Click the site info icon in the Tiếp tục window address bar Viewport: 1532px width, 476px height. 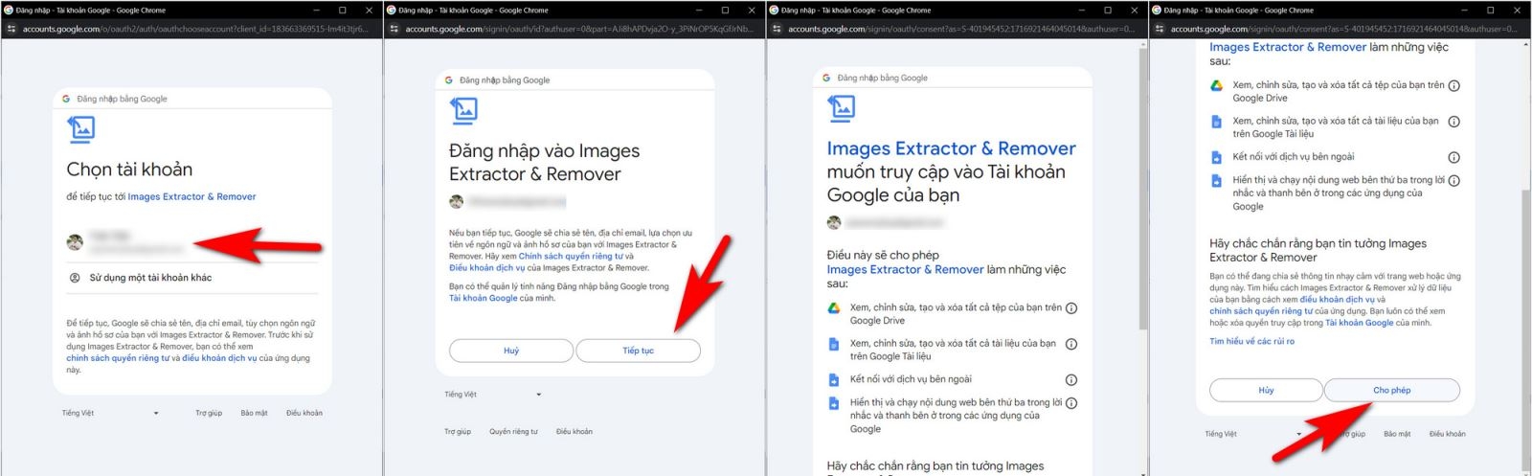(x=394, y=29)
